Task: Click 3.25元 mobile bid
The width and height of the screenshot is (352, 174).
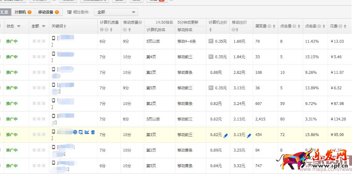Action: pos(239,150)
